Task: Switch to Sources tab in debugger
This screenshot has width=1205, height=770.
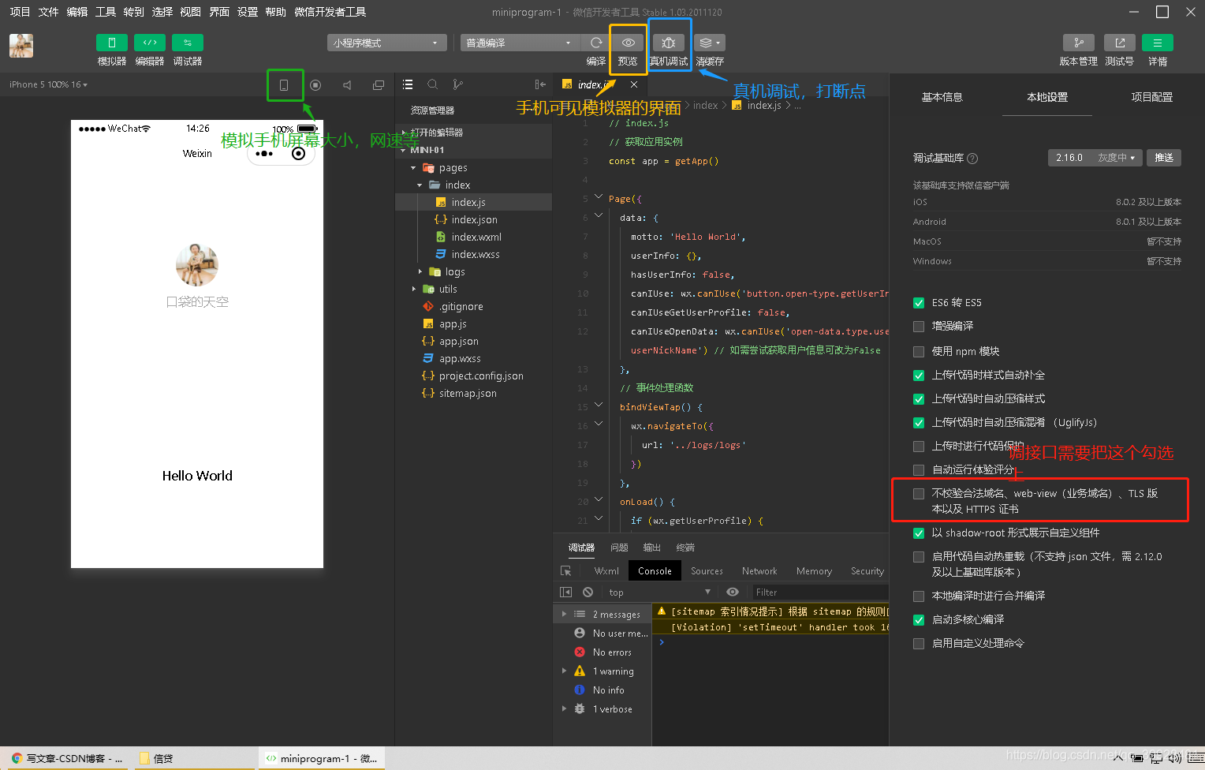Action: 707,571
